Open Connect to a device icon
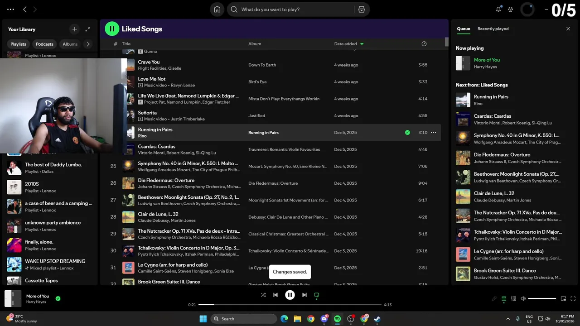580x326 pixels. tap(513, 298)
